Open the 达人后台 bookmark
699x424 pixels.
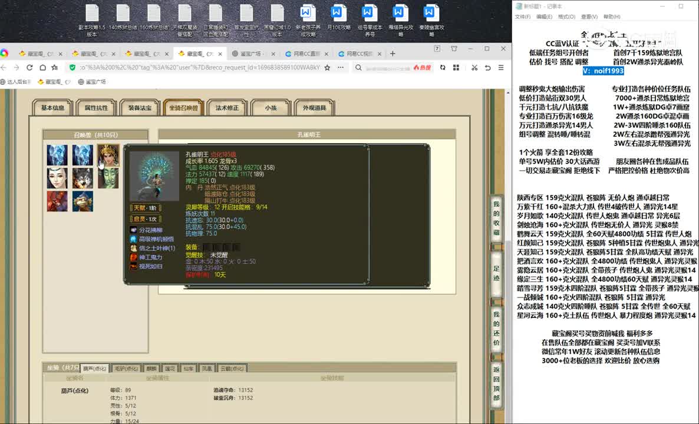(15, 82)
